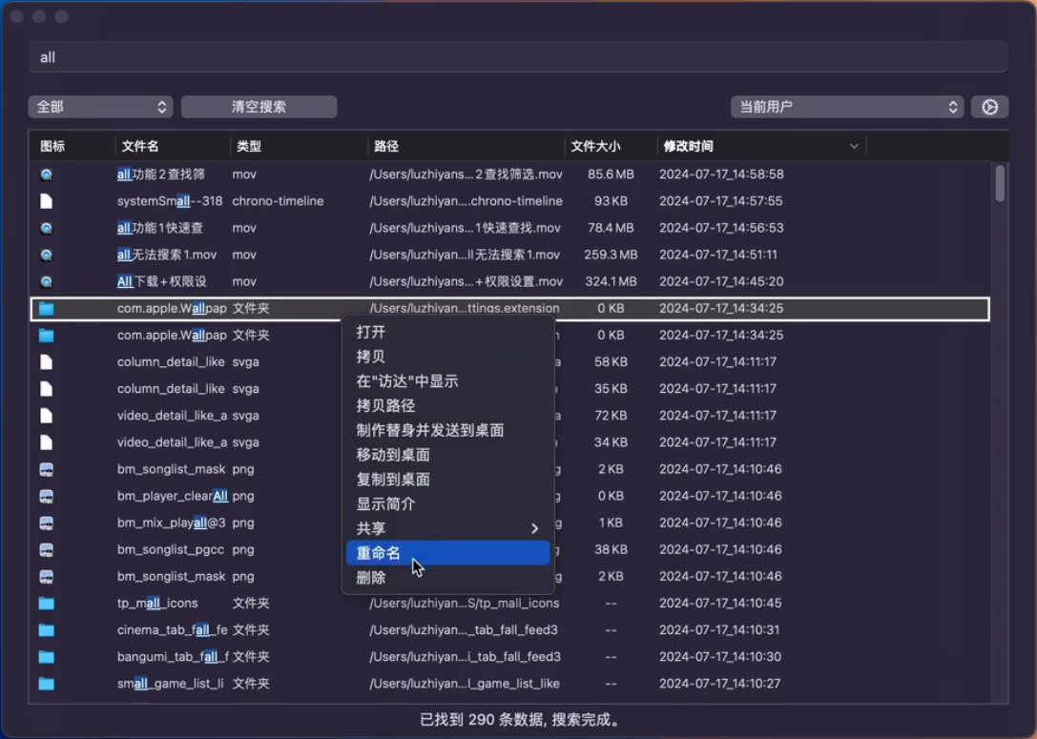Toggle sort order arrow on 修改时间 column
The height and width of the screenshot is (739, 1037).
(x=854, y=146)
